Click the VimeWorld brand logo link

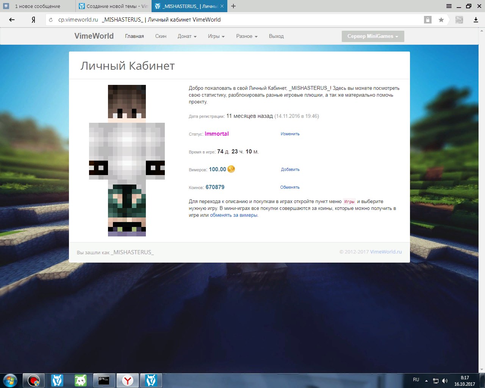point(94,36)
